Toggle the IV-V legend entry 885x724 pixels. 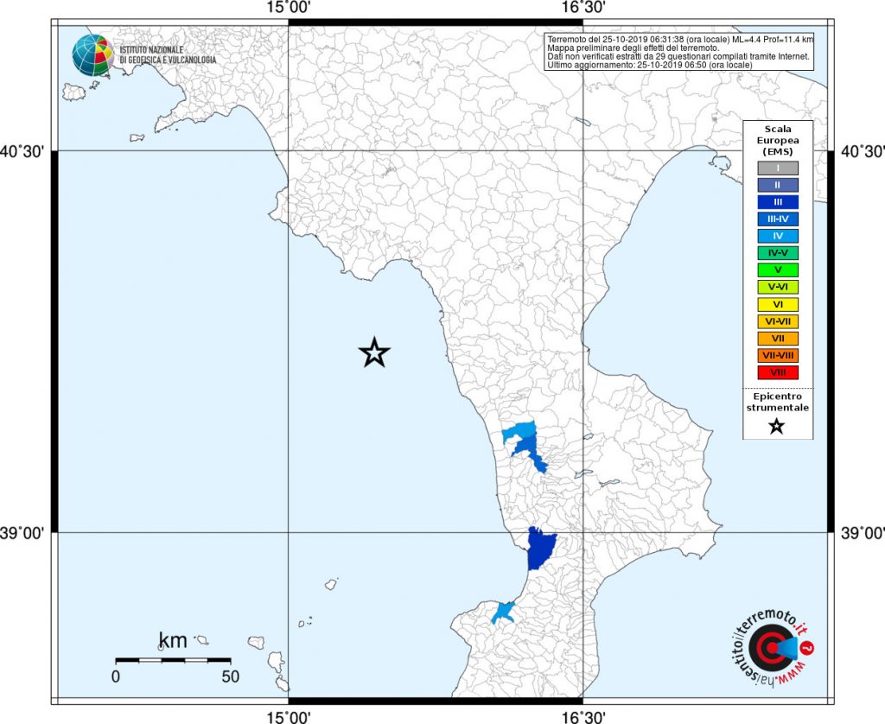tap(776, 253)
